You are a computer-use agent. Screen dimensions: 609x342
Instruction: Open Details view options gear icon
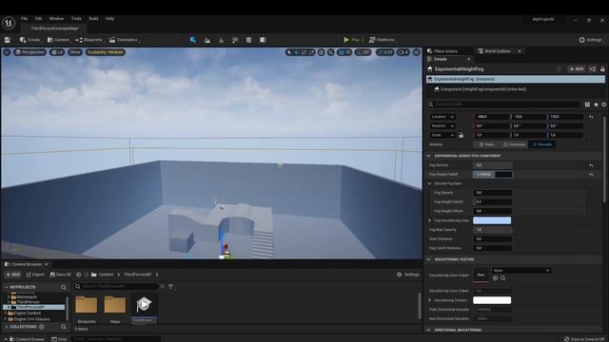pos(603,104)
